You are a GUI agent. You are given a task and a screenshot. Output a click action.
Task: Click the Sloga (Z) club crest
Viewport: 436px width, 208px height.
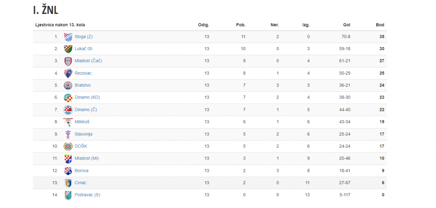[x=68, y=37]
